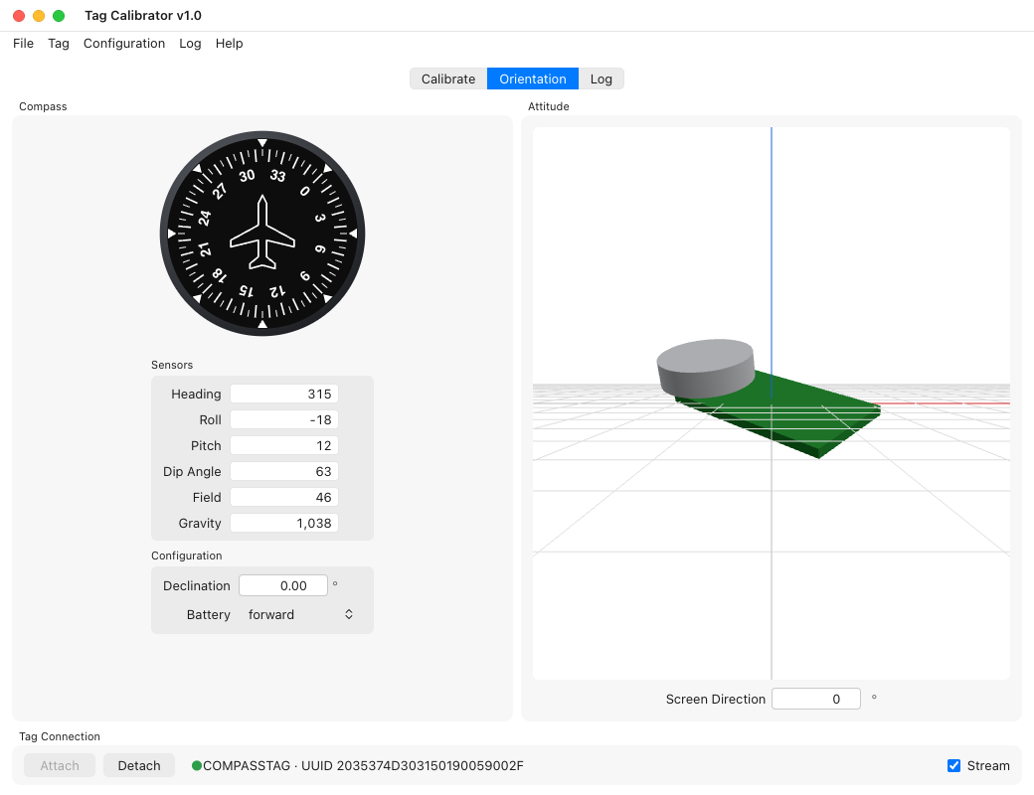Switch to the Calibrate tab
The width and height of the screenshot is (1034, 795).
pos(448,79)
